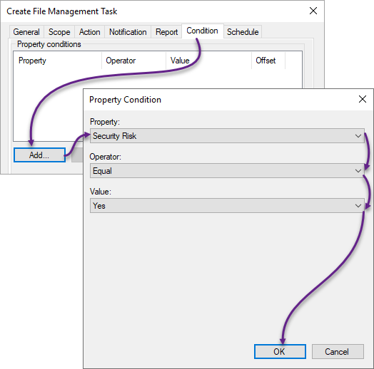This screenshot has height=369, width=374.
Task: Confirm the property condition with OK
Action: [280, 351]
